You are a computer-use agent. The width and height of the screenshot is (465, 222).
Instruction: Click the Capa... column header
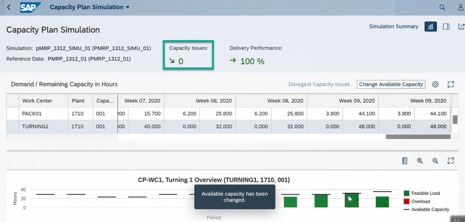pos(105,101)
